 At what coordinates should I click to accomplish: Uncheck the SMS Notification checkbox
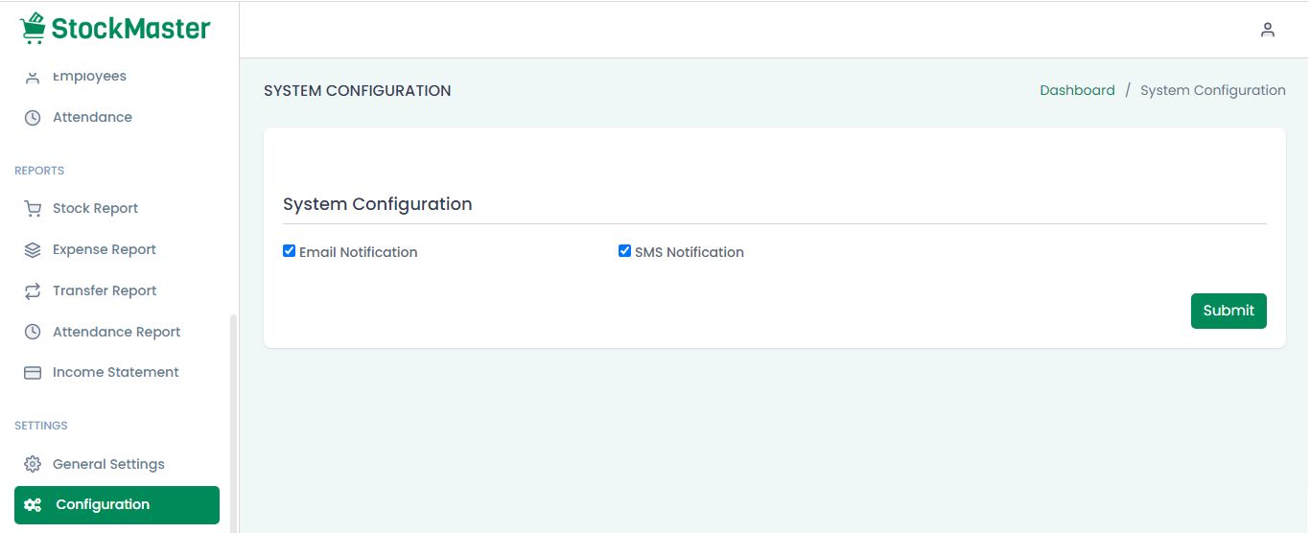click(624, 251)
